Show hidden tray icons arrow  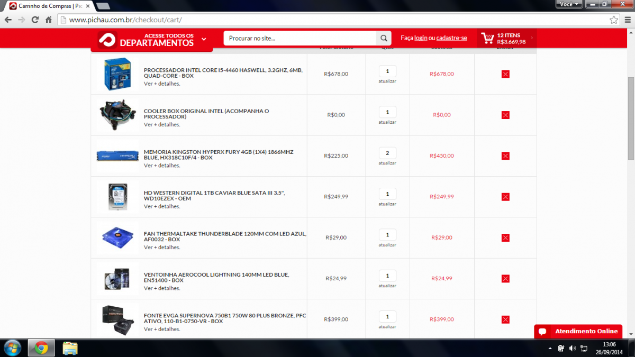pos(550,348)
